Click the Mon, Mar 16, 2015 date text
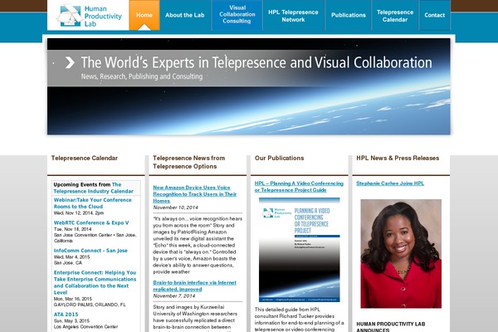The width and height of the screenshot is (498, 332). [73, 299]
